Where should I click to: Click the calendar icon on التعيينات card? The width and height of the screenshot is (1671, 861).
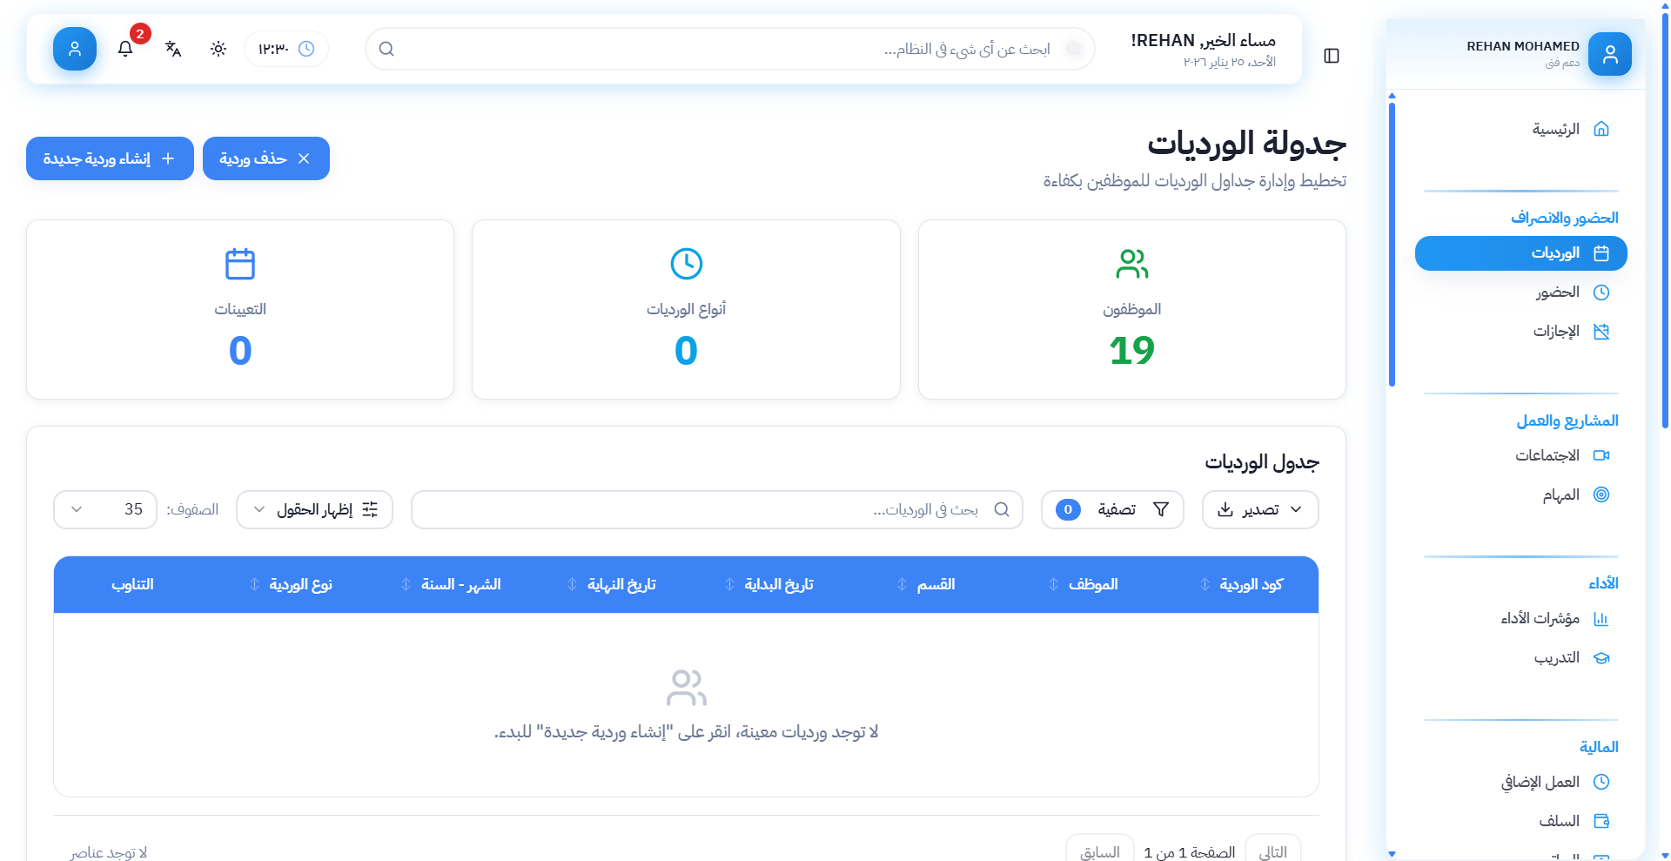coord(240,264)
